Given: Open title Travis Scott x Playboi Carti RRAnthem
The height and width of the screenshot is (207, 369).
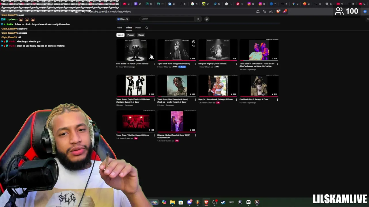Looking at the screenshot, I should tap(133, 101).
